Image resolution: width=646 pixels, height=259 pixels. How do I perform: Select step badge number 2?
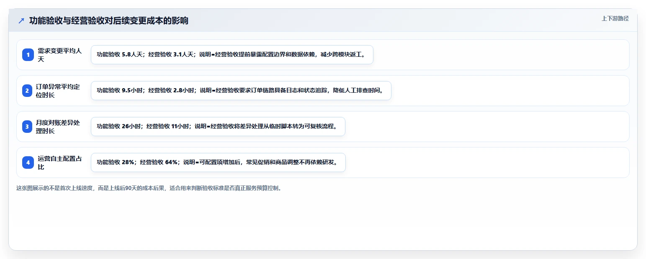tap(27, 91)
